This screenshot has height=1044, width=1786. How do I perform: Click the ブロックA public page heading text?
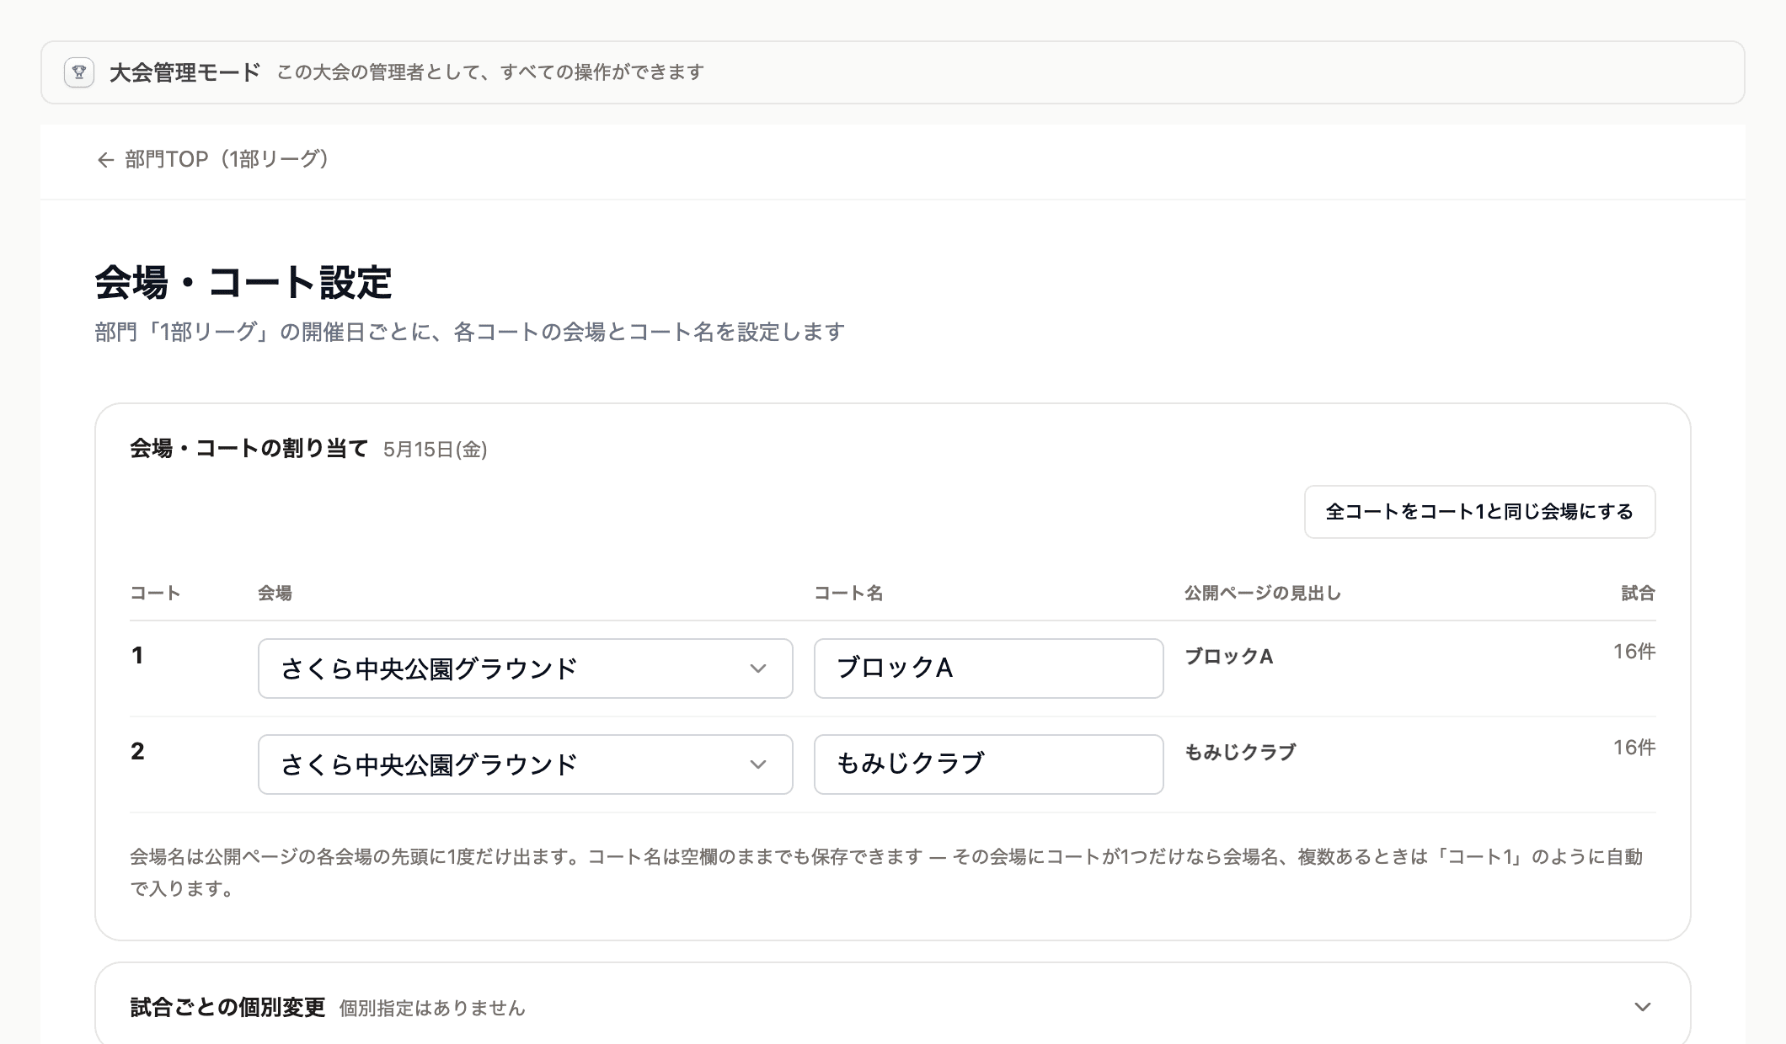[1228, 657]
